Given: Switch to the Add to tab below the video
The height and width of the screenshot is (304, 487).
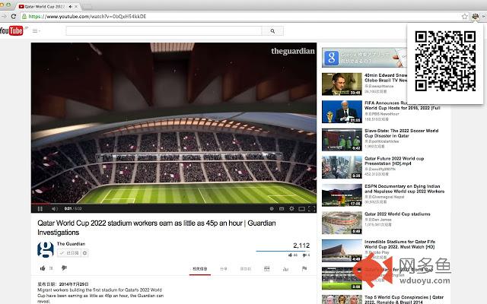Looking at the screenshot, I should [245, 269].
